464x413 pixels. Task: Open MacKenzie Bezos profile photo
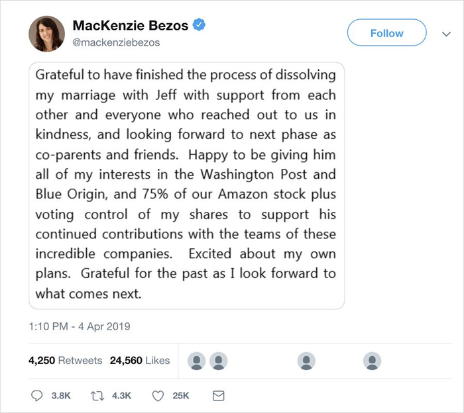tap(46, 35)
